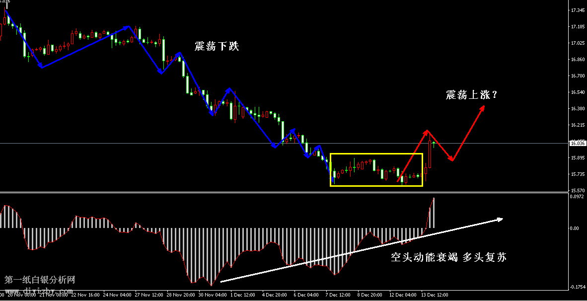This screenshot has width=587, height=301.
Task: Select the -0.1754 indicator scale value
Action: tap(577, 287)
